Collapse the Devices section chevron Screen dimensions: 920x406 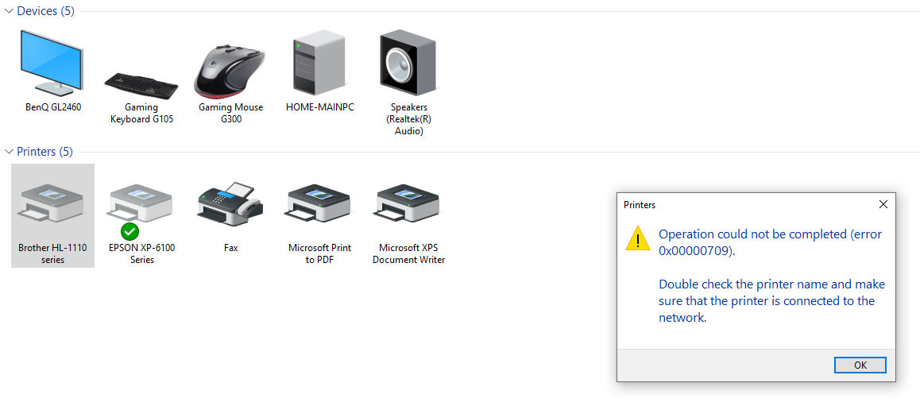click(x=9, y=11)
